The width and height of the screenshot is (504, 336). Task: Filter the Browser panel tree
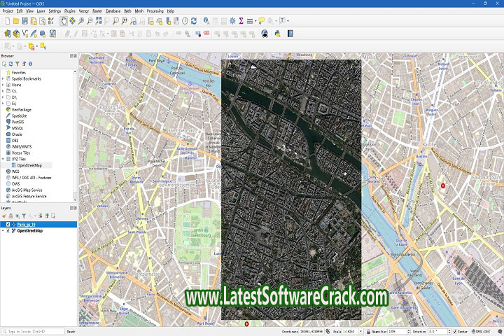(17, 64)
